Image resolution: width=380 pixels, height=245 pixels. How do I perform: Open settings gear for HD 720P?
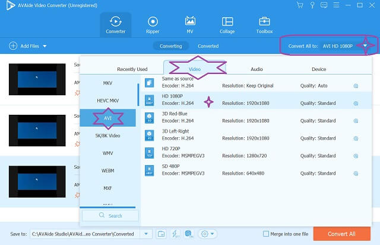click(356, 156)
